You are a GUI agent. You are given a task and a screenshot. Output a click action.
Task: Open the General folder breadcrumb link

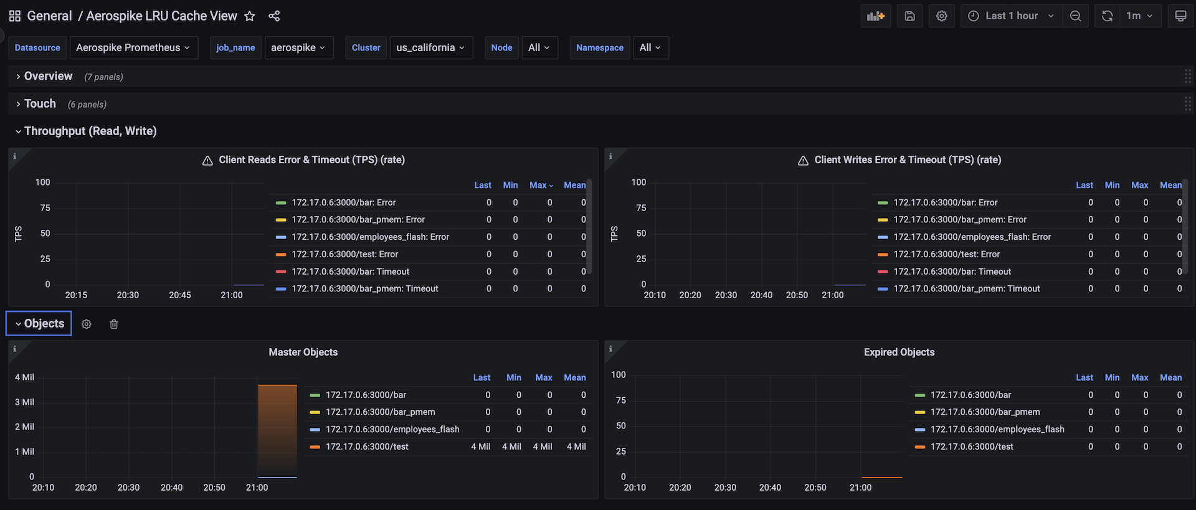tap(49, 16)
